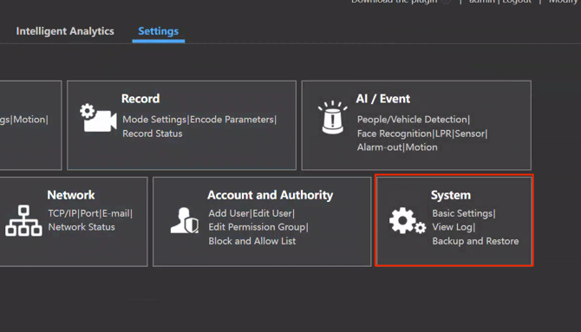
Task: Click the System double gears icon
Action: [408, 220]
